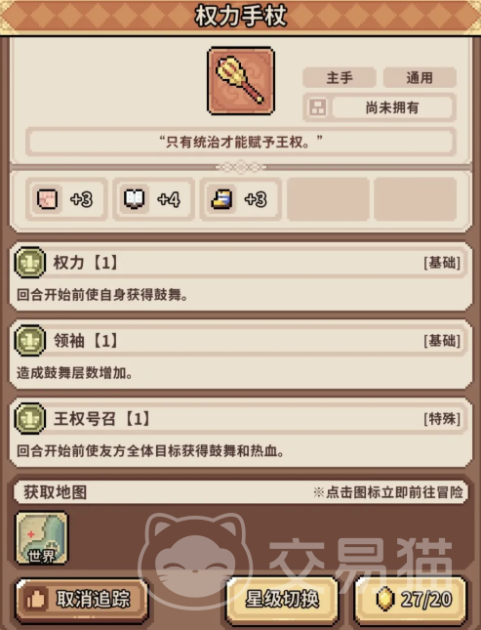This screenshot has height=630, width=481.
Task: Expand the 王权号召 special skill panel
Action: (240, 433)
